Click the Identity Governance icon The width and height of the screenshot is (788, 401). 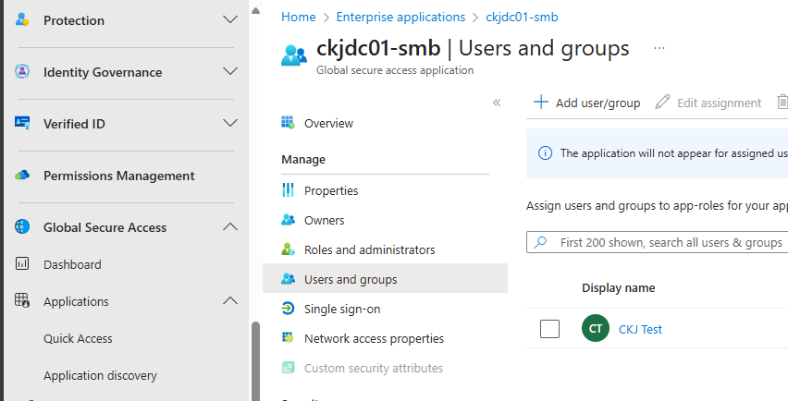coord(22,72)
